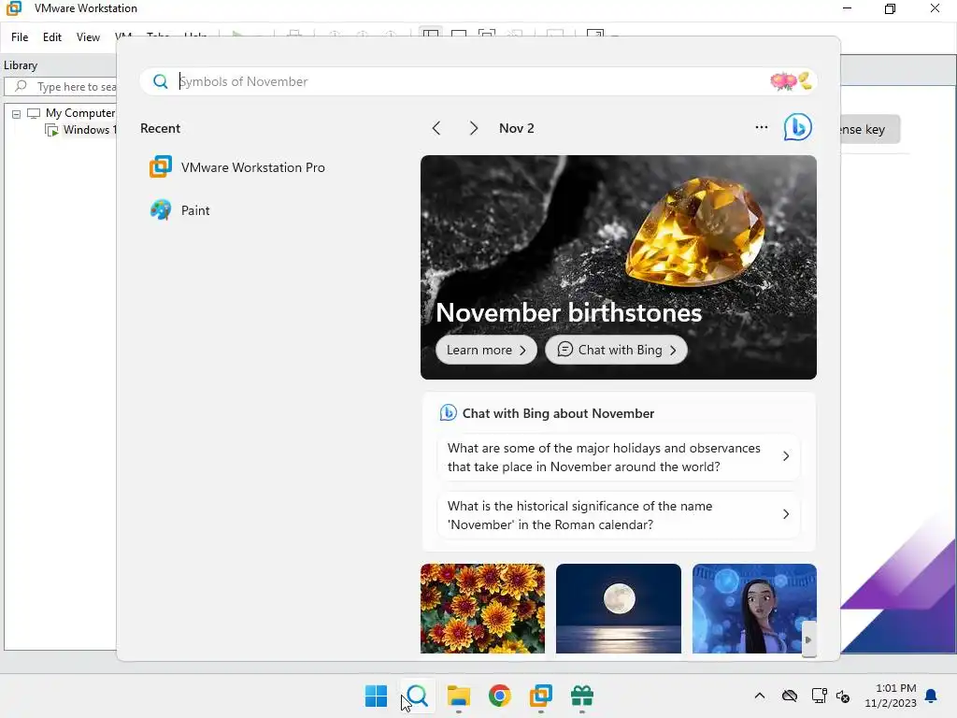Open the notification bell icon
Viewport: 957px width, 718px height.
pos(932,696)
